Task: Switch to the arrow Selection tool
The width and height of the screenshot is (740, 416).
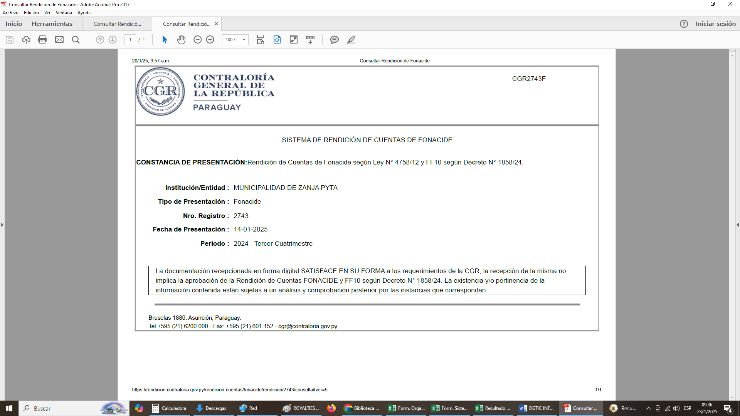Action: (x=165, y=40)
